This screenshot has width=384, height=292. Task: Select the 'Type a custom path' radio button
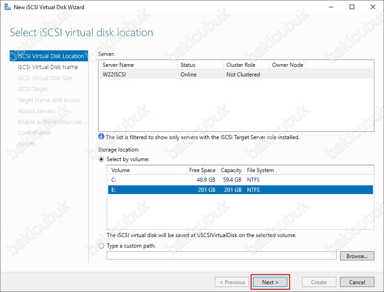click(x=101, y=246)
